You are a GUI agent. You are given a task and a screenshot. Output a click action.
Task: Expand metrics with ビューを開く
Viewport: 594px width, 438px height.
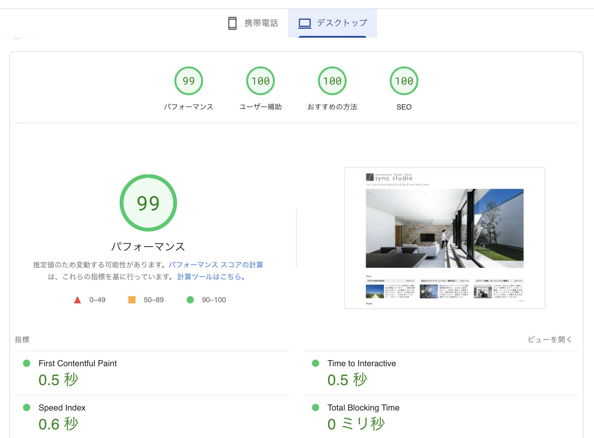(x=549, y=340)
